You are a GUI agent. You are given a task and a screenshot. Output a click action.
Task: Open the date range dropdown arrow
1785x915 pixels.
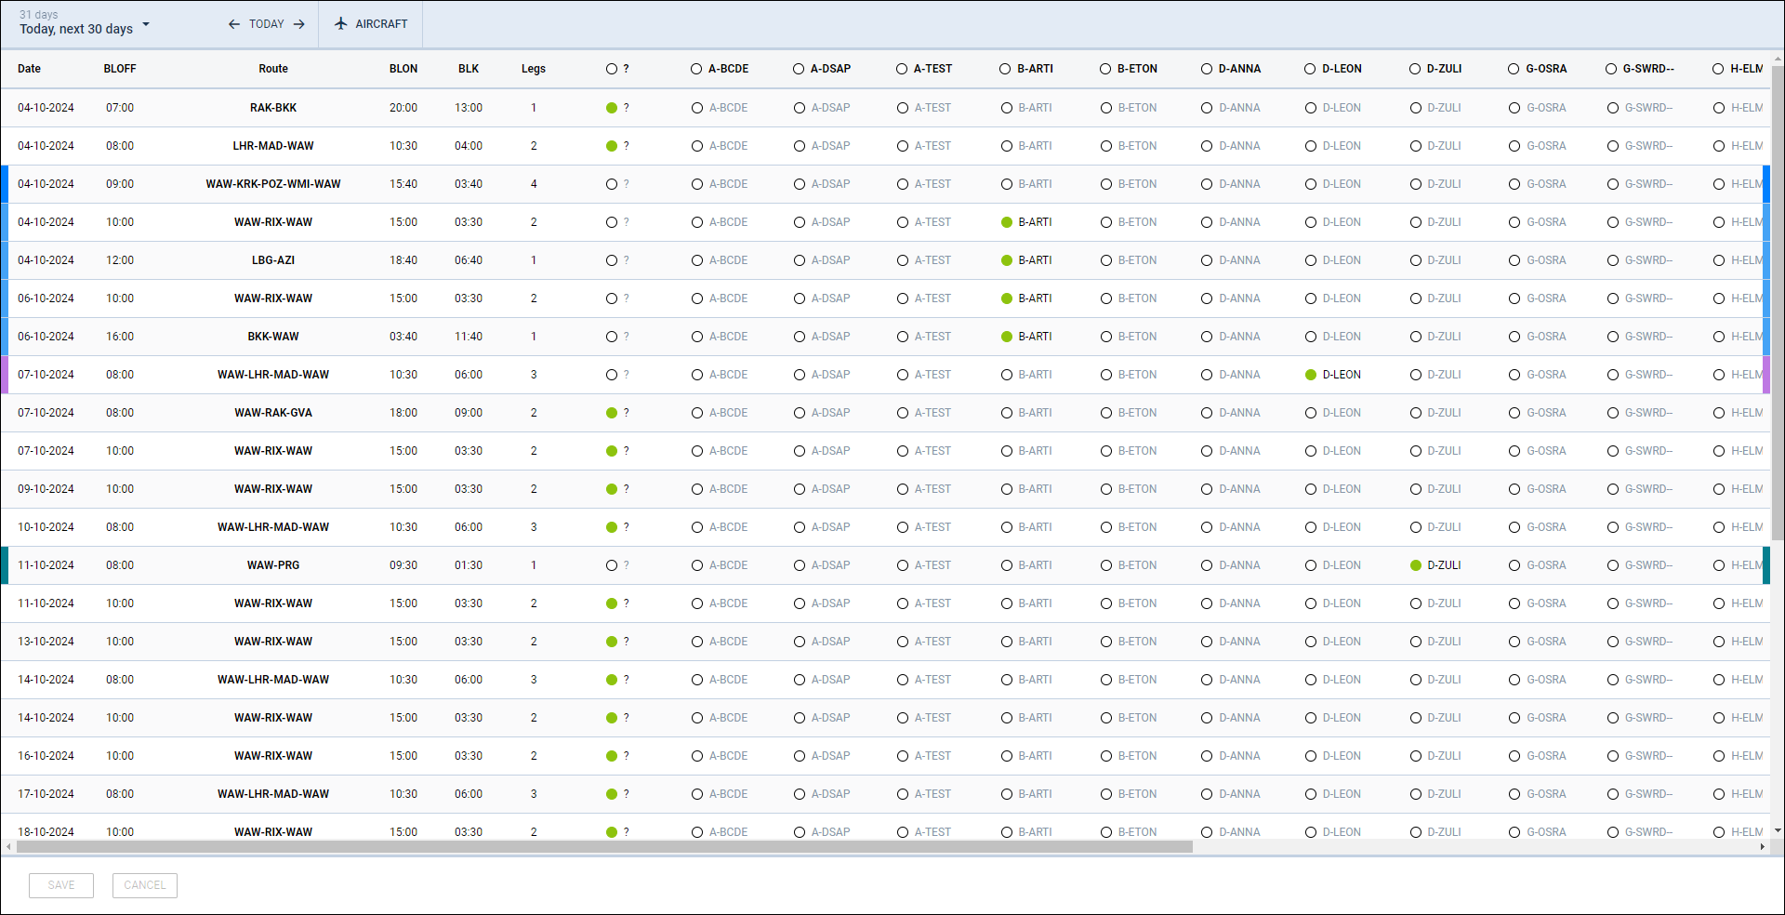click(x=146, y=24)
